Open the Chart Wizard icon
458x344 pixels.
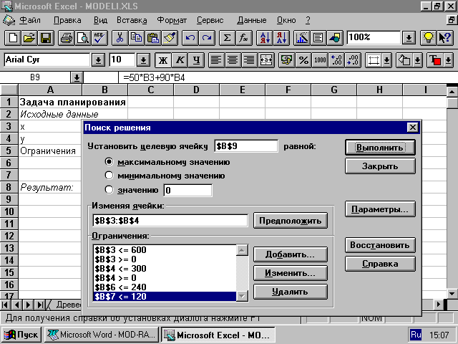tap(301, 38)
